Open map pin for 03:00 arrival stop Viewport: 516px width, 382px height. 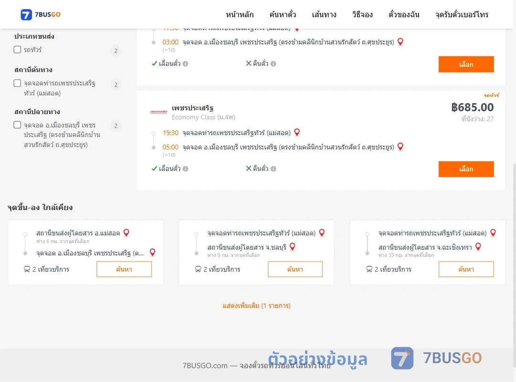400,42
